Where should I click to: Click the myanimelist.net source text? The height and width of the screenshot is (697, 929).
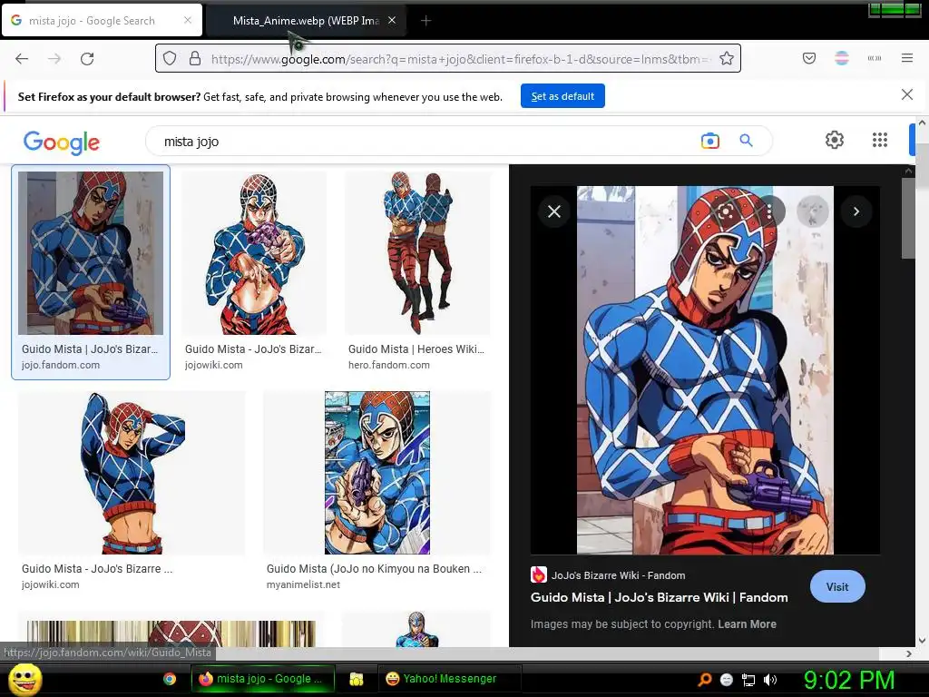point(303,584)
